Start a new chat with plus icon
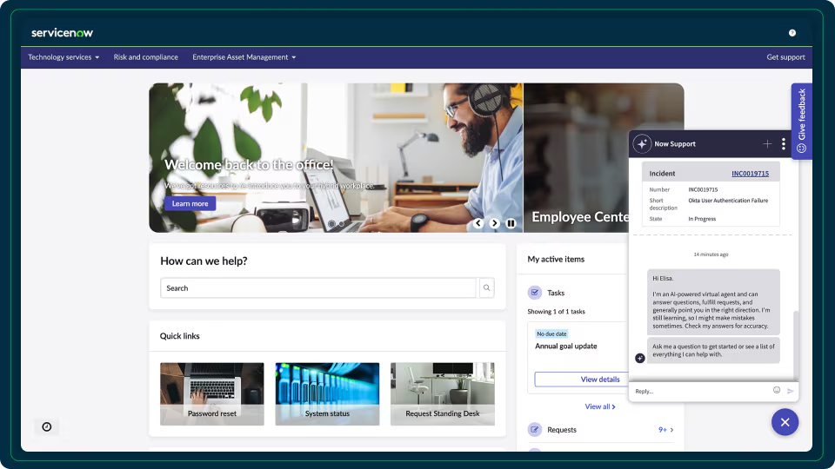Viewport: 835px width, 469px height. 767,144
